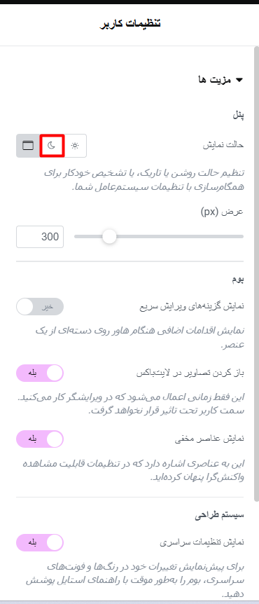This screenshot has width=259, height=604.
Task: Collapse the مزیت ها section arrow
Action: pyautogui.click(x=239, y=80)
